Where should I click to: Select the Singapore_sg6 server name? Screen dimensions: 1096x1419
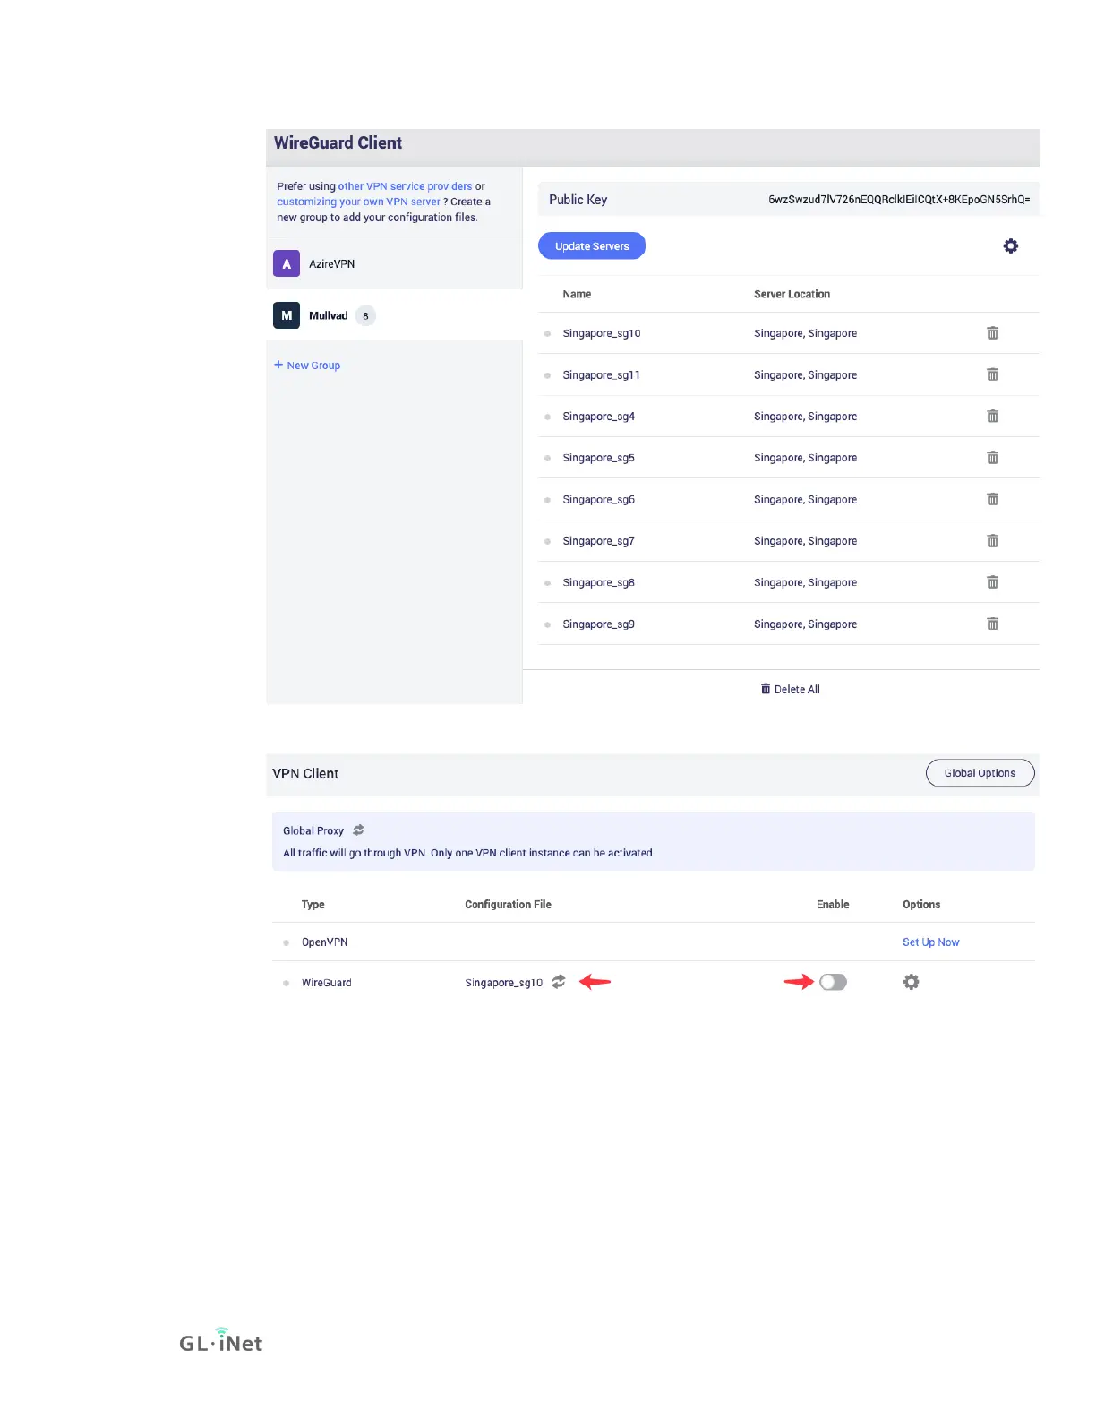598,500
